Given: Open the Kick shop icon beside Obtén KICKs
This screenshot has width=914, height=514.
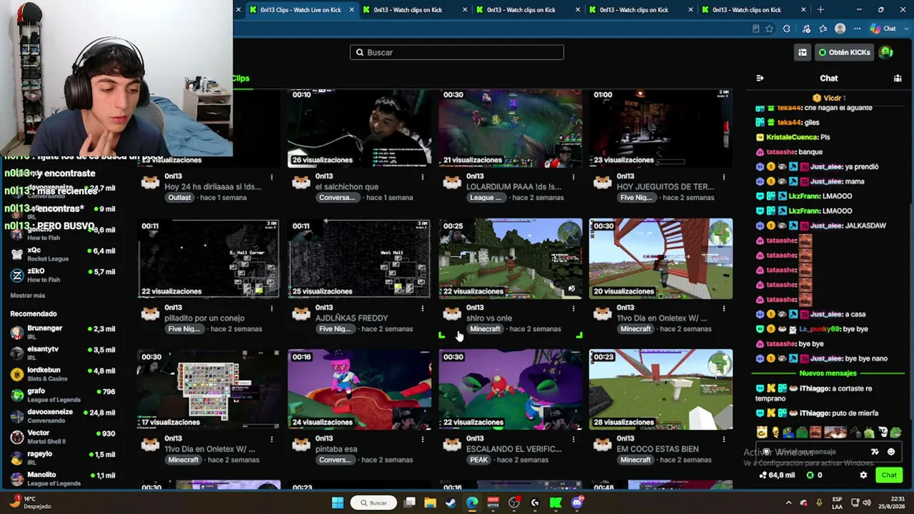Looking at the screenshot, I should pos(803,52).
